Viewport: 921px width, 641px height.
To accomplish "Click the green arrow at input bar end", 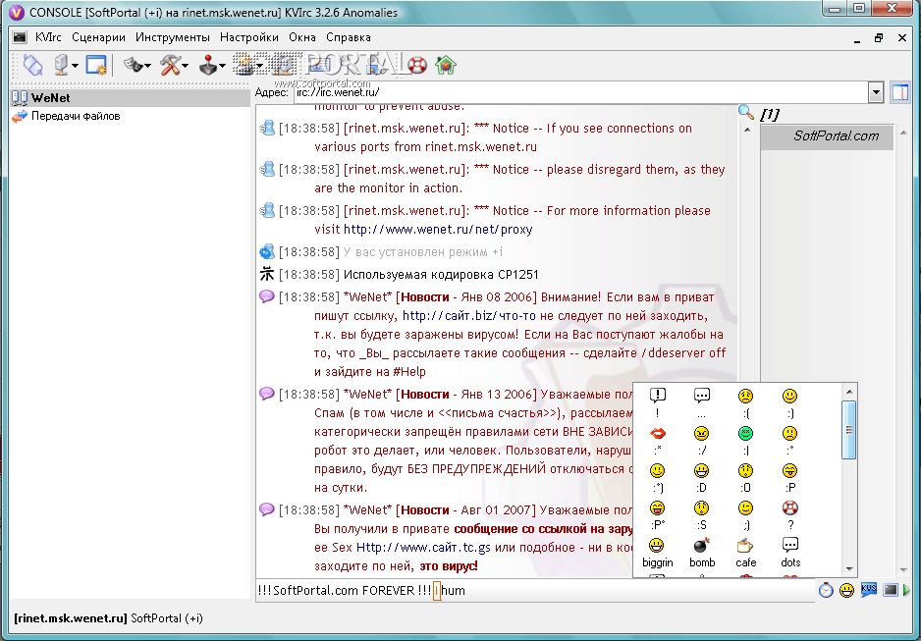I will 907,590.
